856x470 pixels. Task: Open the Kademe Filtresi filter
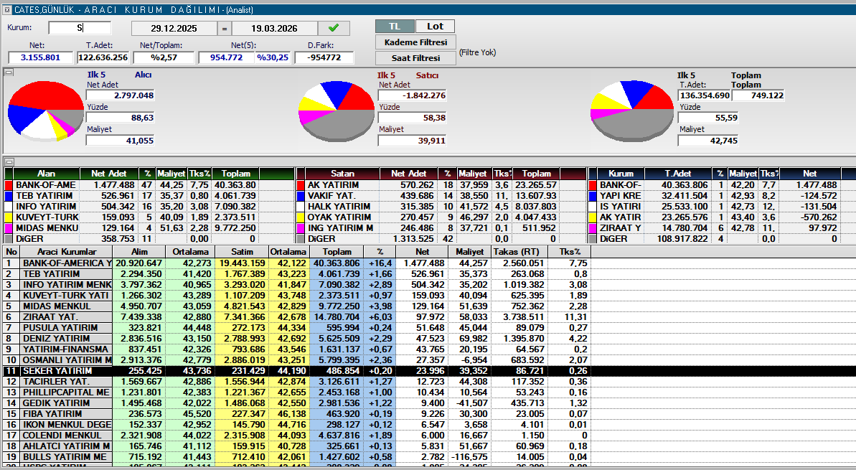tap(415, 42)
